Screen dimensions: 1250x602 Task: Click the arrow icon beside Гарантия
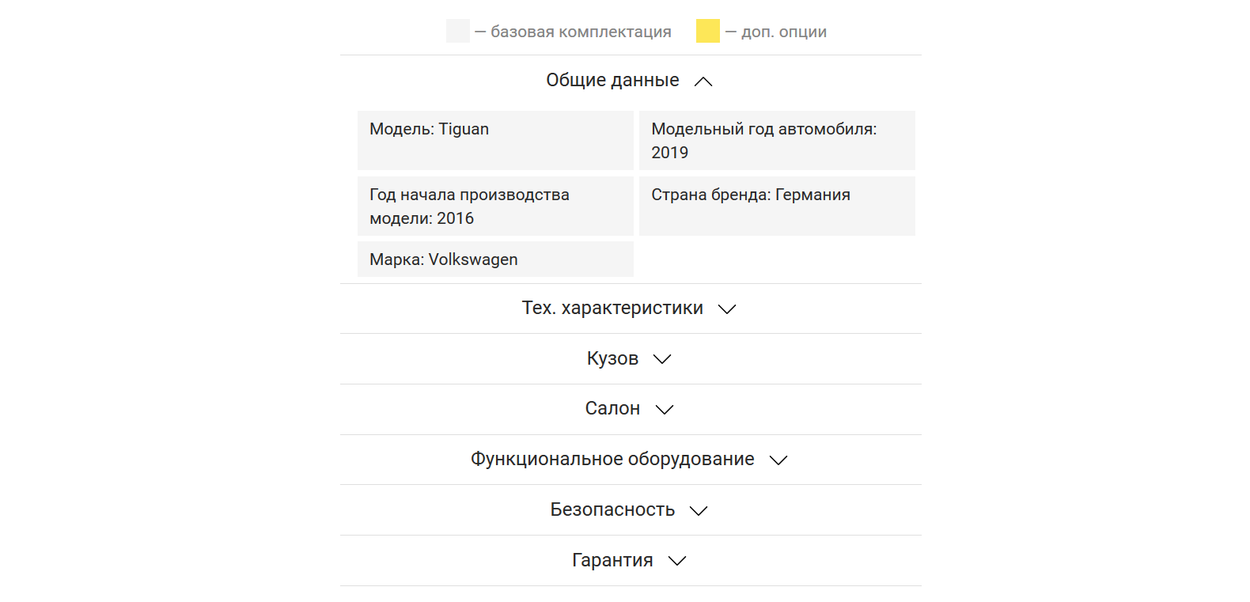677,561
